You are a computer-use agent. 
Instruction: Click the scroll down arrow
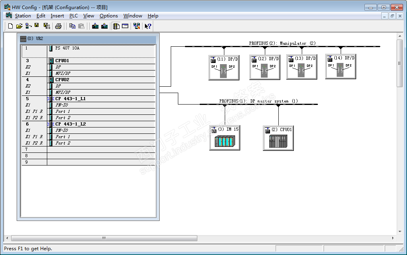pos(400,232)
